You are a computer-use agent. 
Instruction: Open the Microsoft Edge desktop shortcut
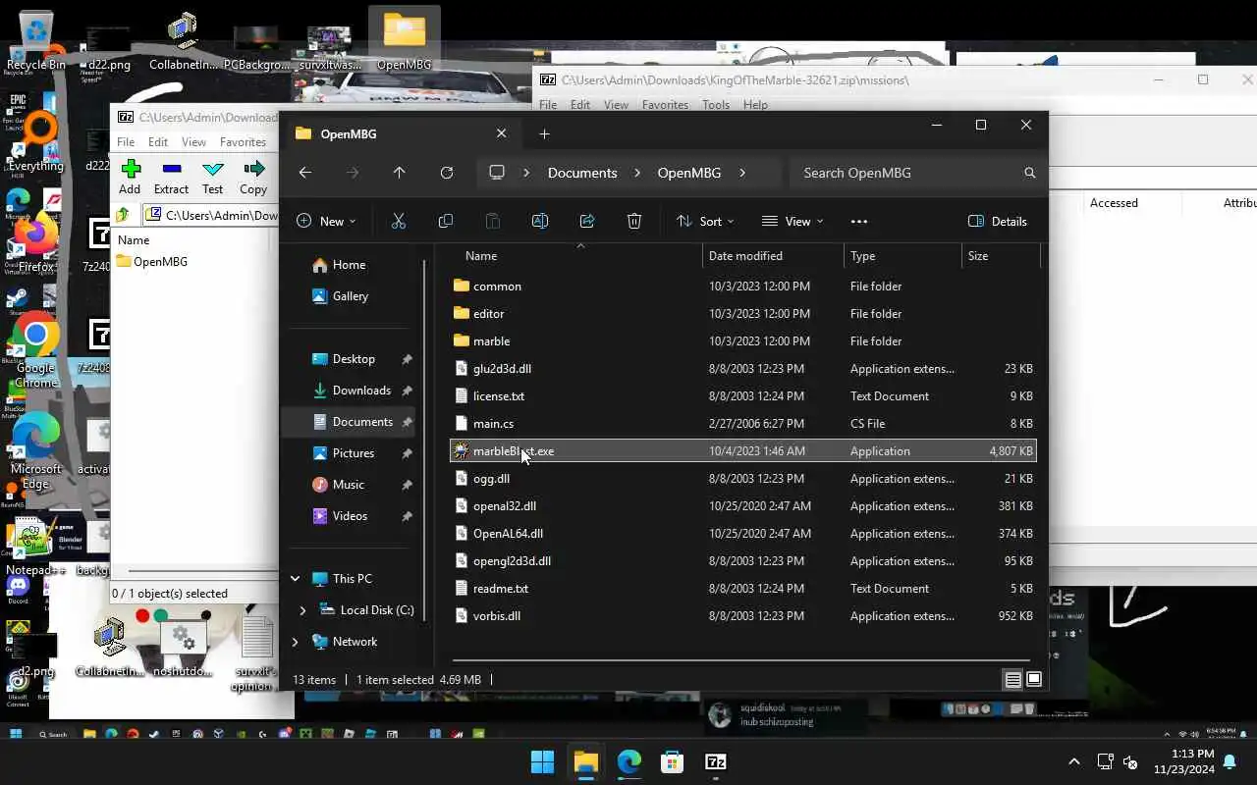point(35,450)
